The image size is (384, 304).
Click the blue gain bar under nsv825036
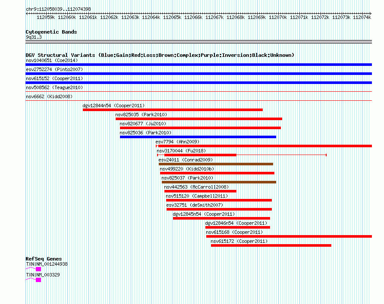pyautogui.click(x=198, y=137)
